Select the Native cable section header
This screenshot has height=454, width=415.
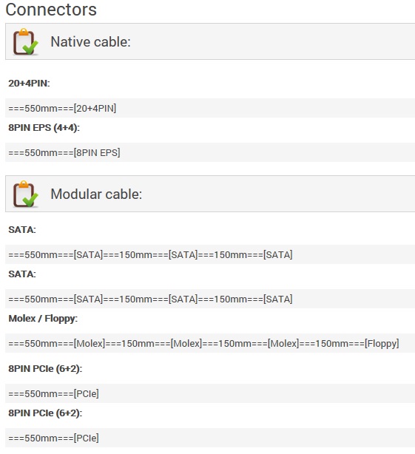click(x=210, y=41)
